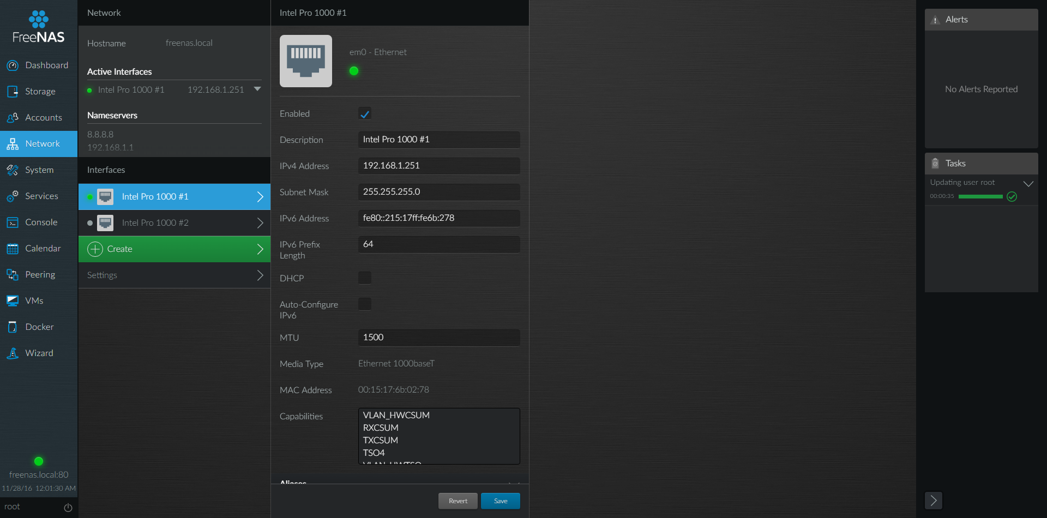Open the Accounts section
Screen dimensions: 1047x518
pyautogui.click(x=44, y=117)
